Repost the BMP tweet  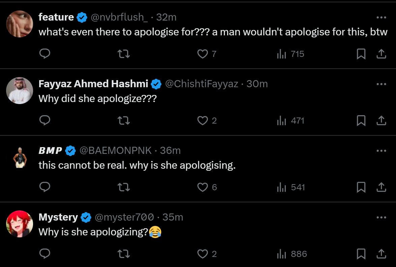click(x=124, y=187)
